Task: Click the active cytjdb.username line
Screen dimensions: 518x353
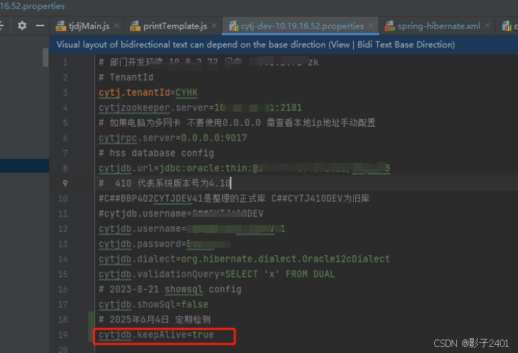Action: 192,229
